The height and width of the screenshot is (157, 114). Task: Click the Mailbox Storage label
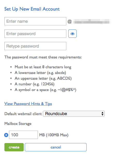[x=18, y=124]
